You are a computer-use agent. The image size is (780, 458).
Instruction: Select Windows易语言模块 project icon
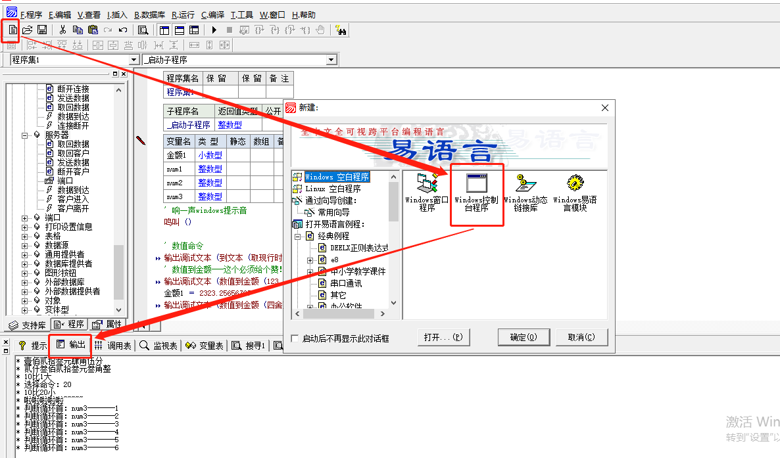575,193
